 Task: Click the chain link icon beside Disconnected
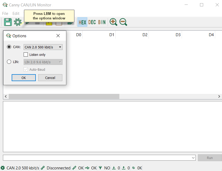pyautogui.click(x=43, y=168)
